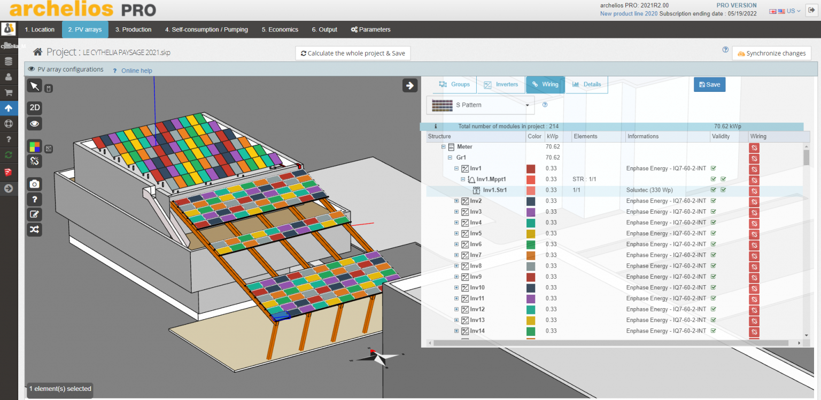Screen dimensions: 821x400
Task: Click the Synchronize changes button
Action: point(772,53)
